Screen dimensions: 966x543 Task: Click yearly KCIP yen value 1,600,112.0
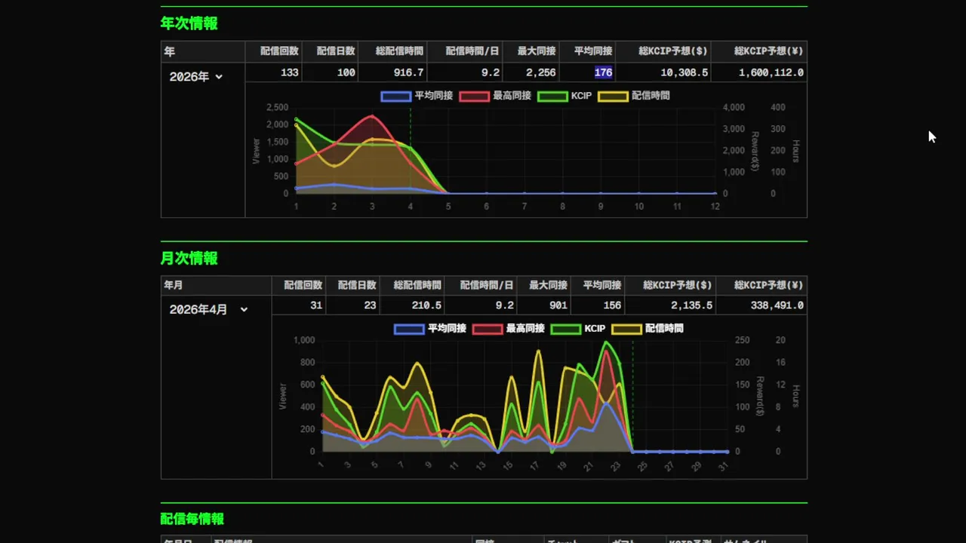coord(771,72)
